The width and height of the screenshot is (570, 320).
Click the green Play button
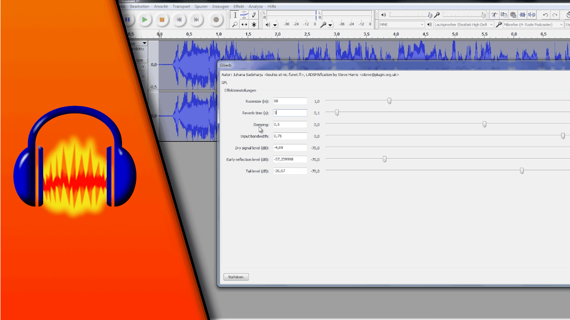pyautogui.click(x=145, y=20)
